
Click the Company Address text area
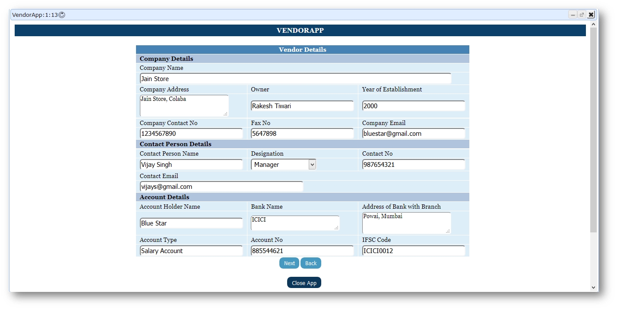[x=184, y=106]
